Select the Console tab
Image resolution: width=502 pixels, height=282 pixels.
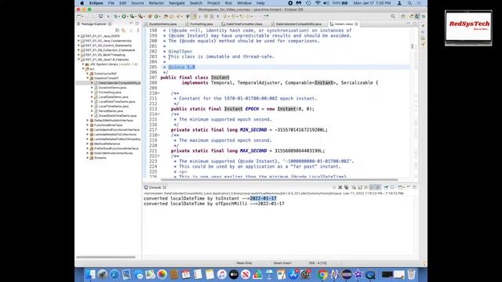coord(155,187)
